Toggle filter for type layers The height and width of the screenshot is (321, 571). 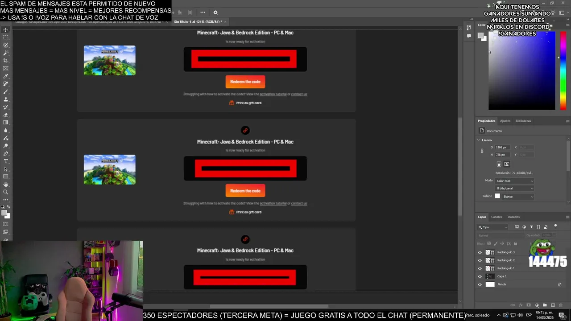(x=531, y=227)
